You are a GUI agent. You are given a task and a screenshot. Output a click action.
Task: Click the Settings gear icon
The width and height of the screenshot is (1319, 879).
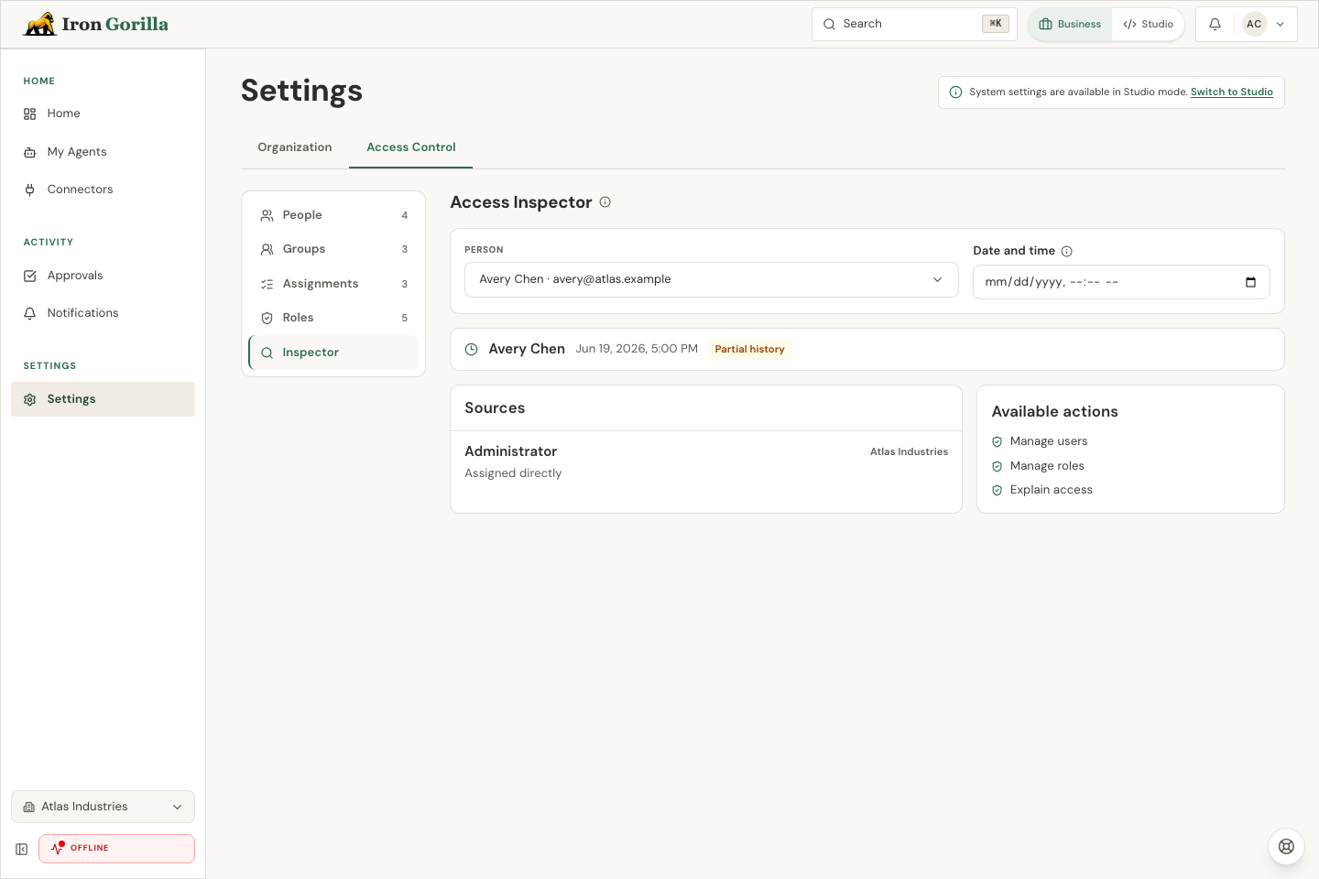click(30, 399)
